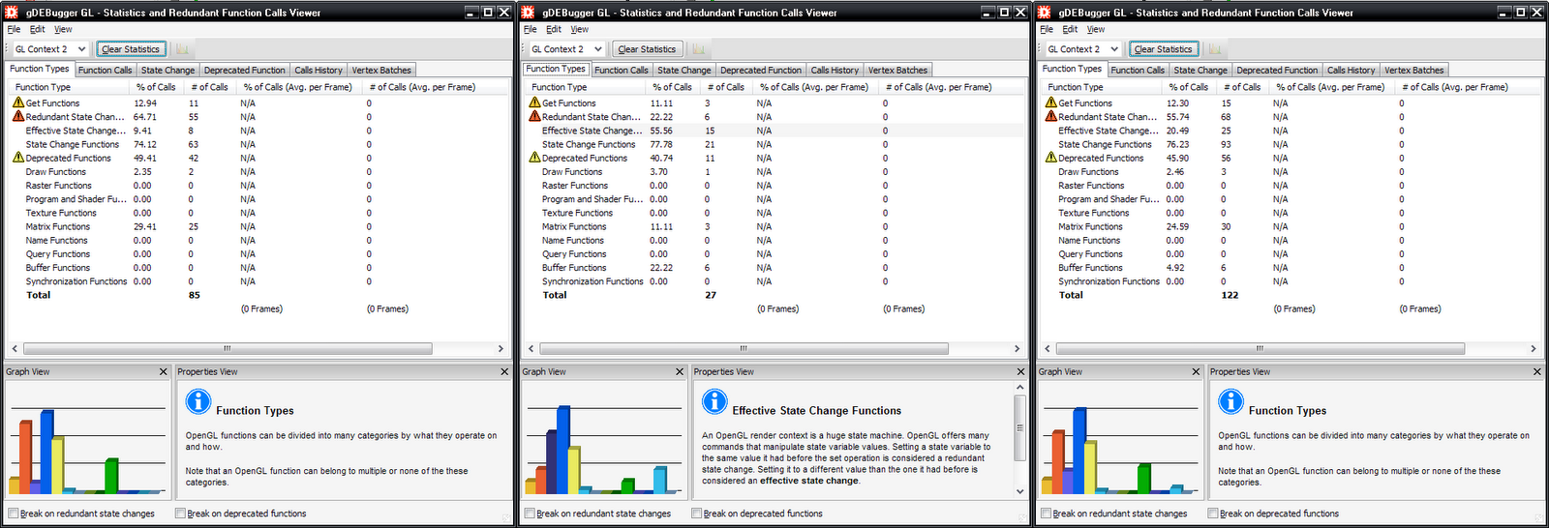Viewport: 1549px width, 528px height.
Task: Select Synchronization Functions row in right window
Action: [1290, 281]
